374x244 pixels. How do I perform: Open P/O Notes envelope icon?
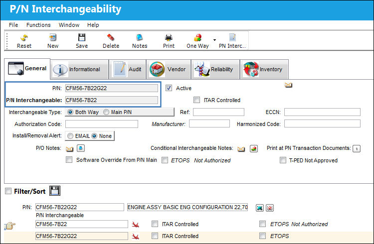[x=69, y=149]
